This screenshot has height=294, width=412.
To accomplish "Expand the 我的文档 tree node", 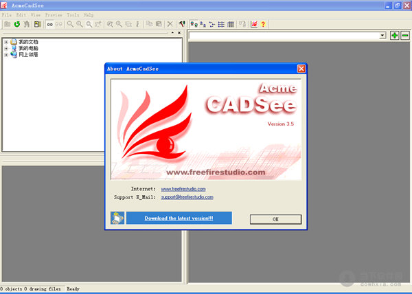I will [x=6, y=42].
